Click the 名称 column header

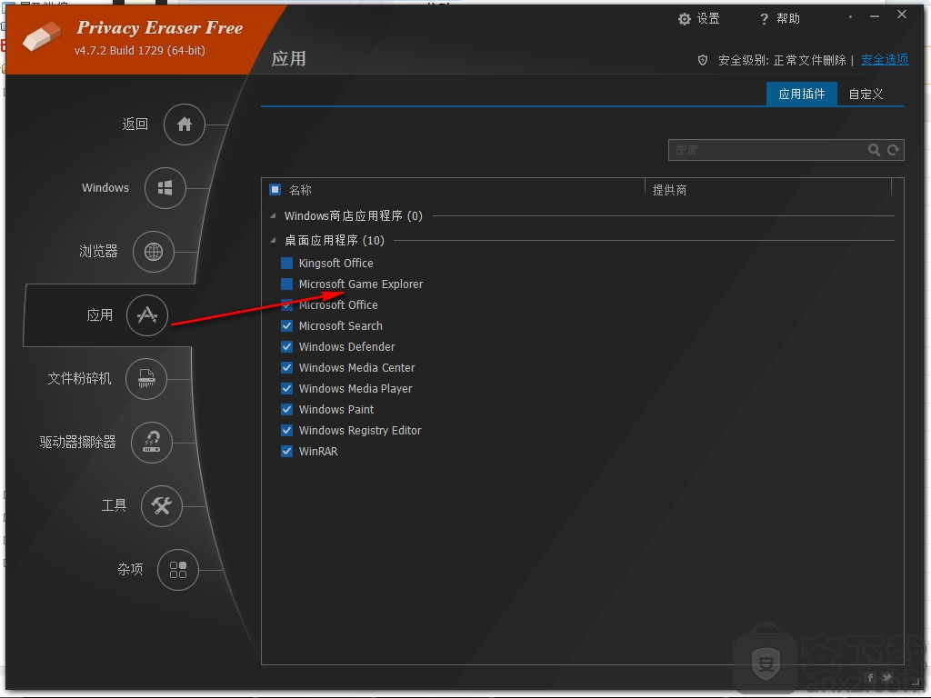pos(300,190)
